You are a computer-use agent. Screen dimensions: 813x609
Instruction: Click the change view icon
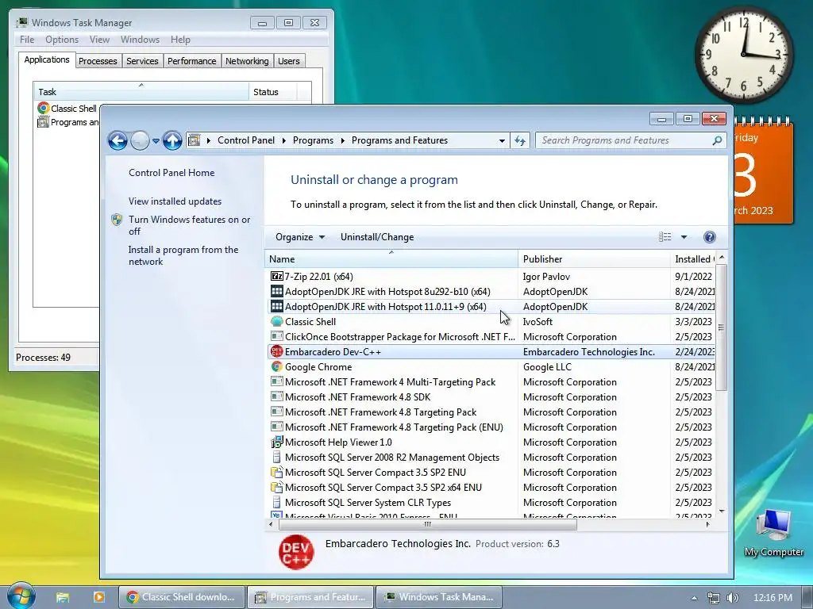(665, 237)
